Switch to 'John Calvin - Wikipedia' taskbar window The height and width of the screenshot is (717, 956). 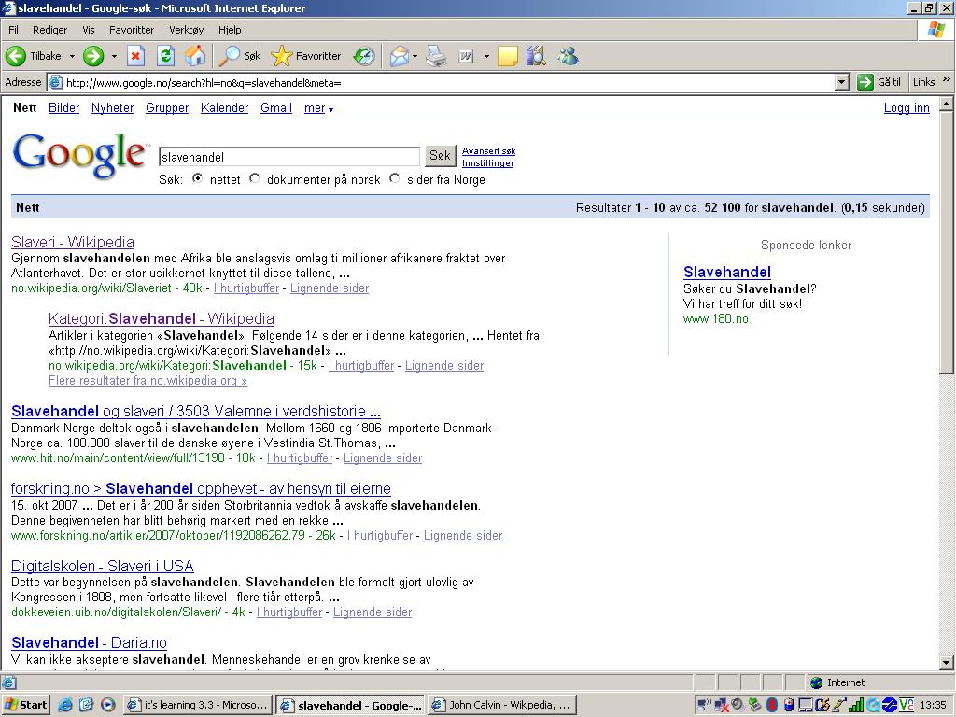tap(501, 705)
